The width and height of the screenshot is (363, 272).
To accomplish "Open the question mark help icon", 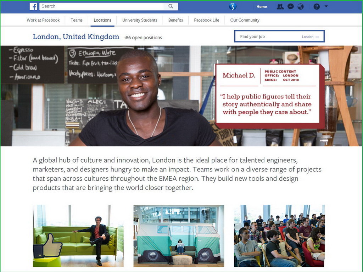I will (x=317, y=6).
